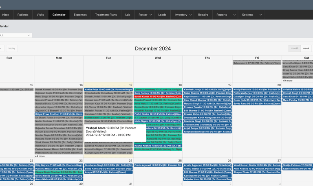Open Rakhi Goel 06:00 PM Monday appointment
The width and height of the screenshot is (313, 186).
tap(59, 146)
